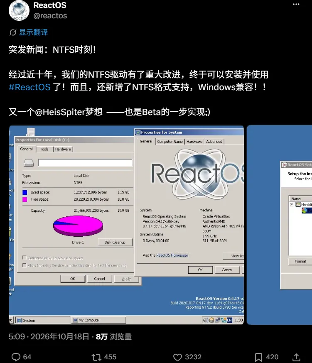
Task: Click the translate icon beside 显示翻译
Action: [x=13, y=32]
